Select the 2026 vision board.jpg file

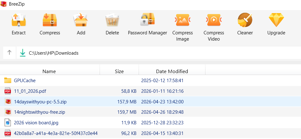point(37,122)
